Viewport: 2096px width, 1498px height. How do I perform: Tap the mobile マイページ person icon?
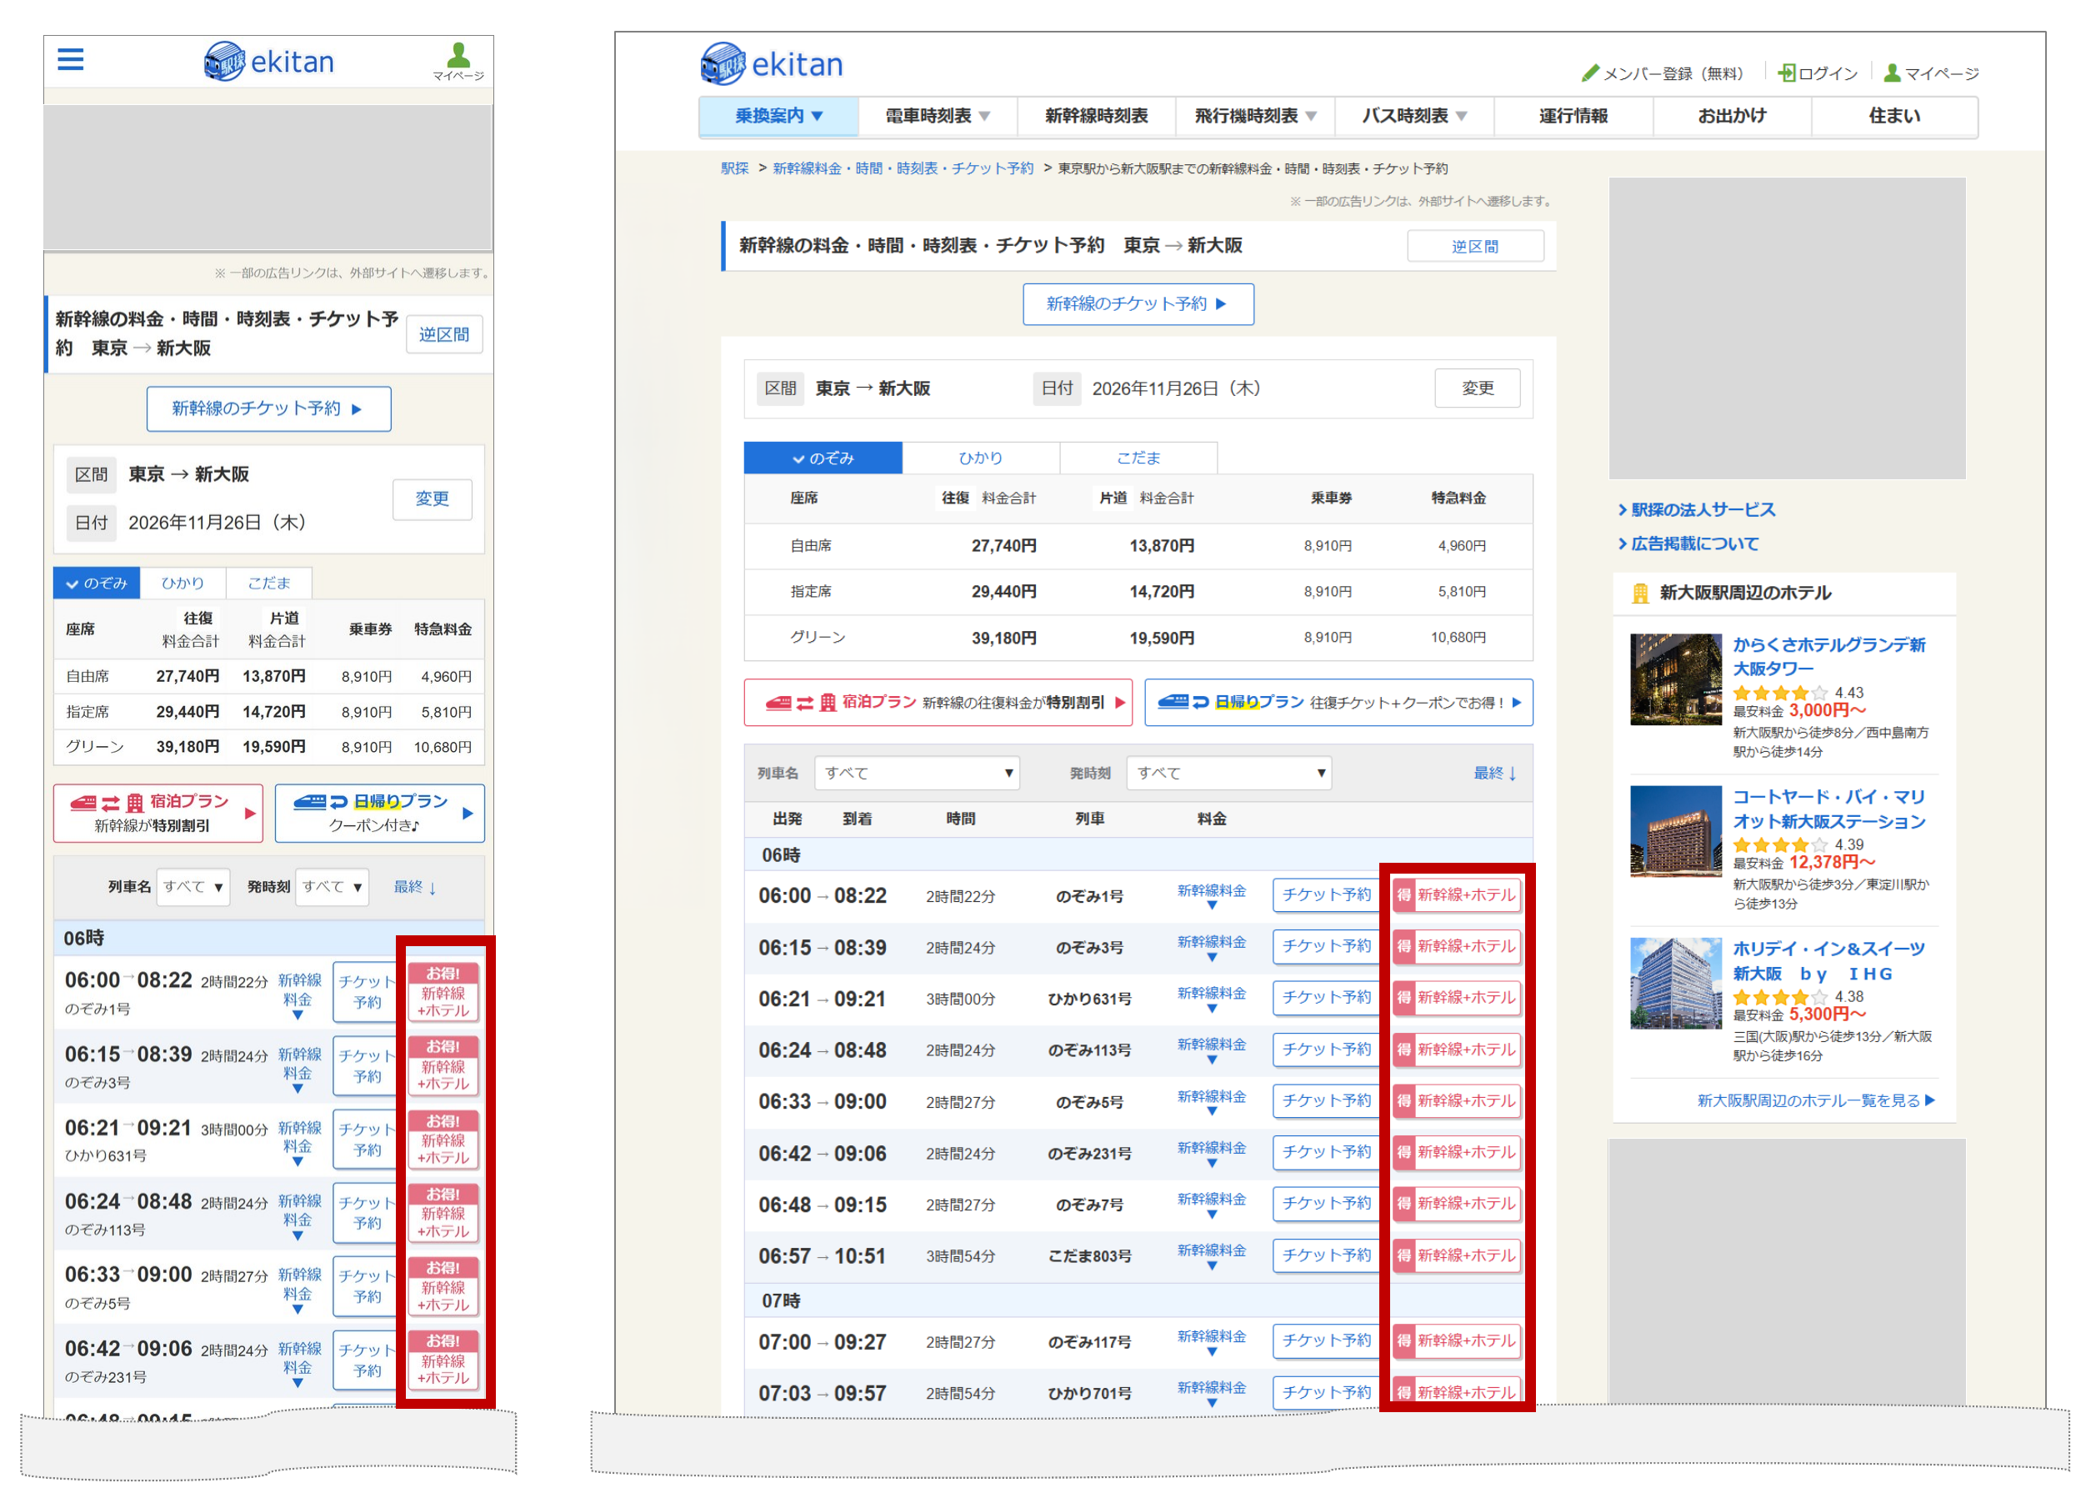tap(458, 62)
